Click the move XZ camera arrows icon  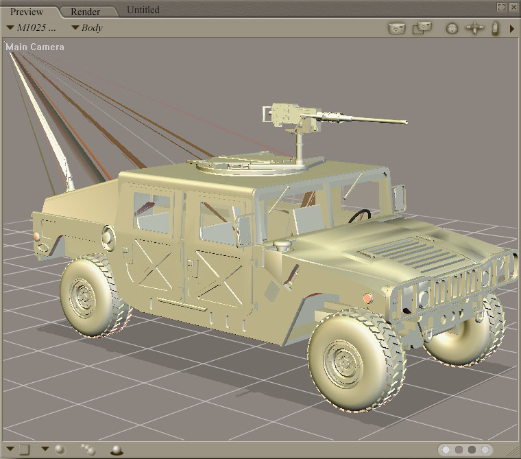click(x=474, y=28)
